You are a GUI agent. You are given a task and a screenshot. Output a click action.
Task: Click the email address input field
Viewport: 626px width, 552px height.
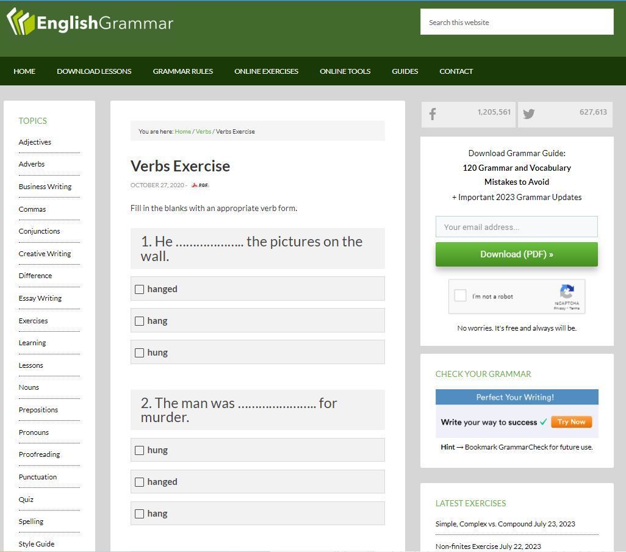click(516, 227)
